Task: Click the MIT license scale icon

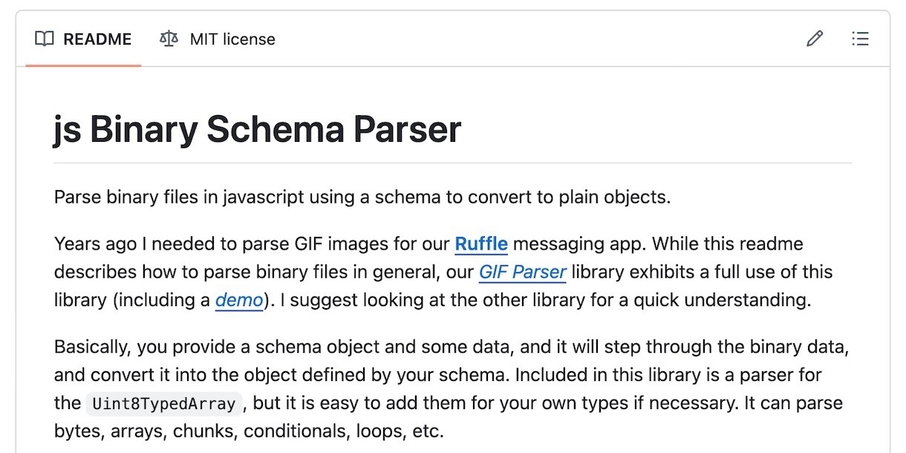Action: 169,39
